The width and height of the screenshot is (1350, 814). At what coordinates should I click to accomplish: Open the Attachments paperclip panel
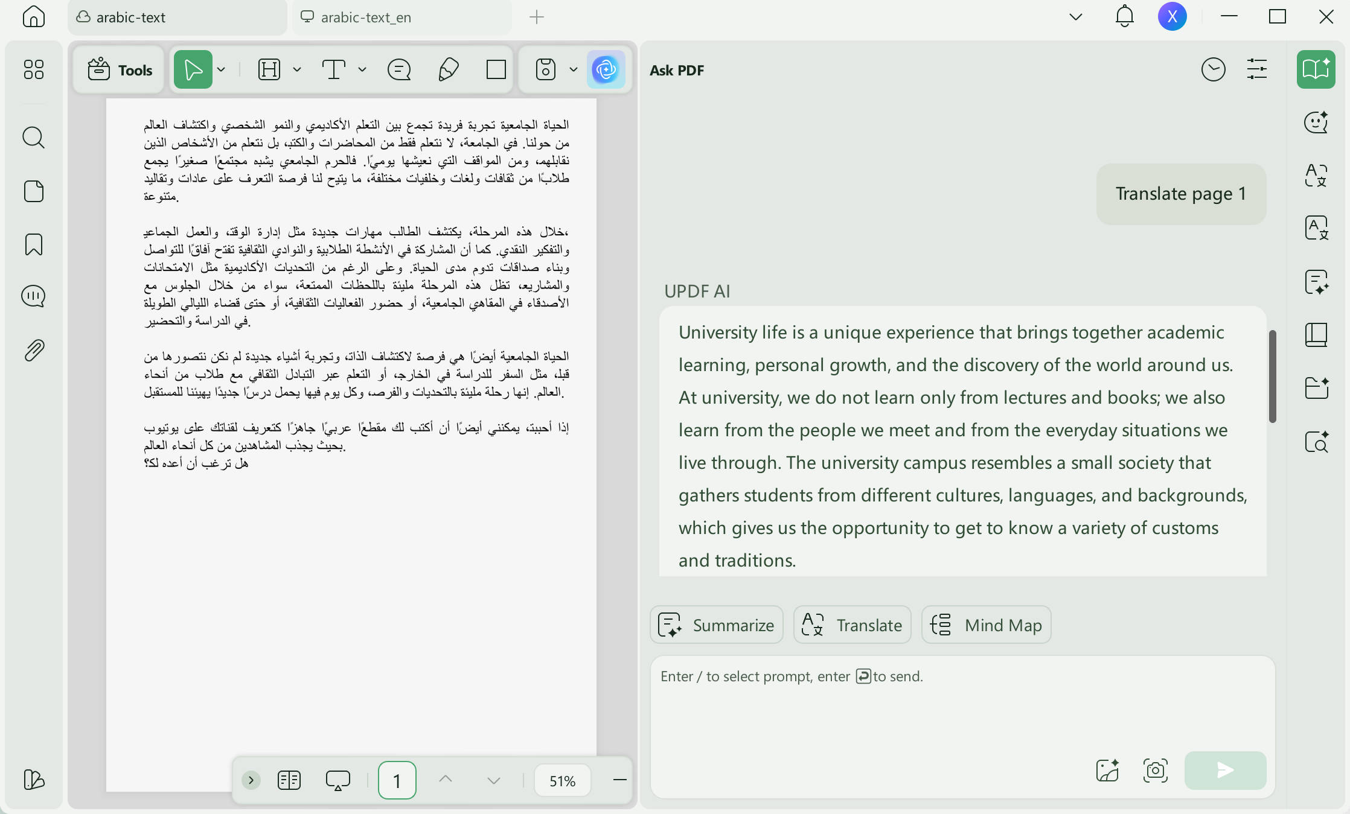point(33,350)
